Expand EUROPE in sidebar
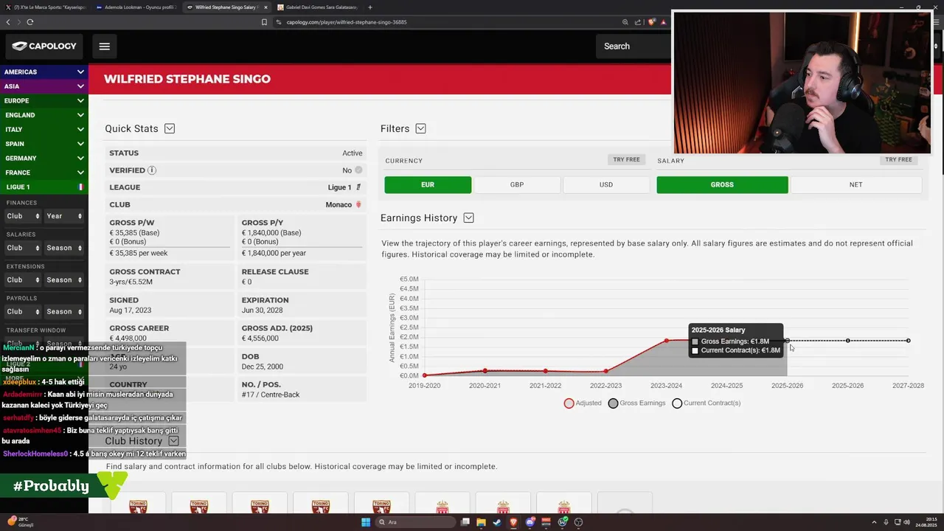944x531 pixels. pyautogui.click(x=44, y=101)
